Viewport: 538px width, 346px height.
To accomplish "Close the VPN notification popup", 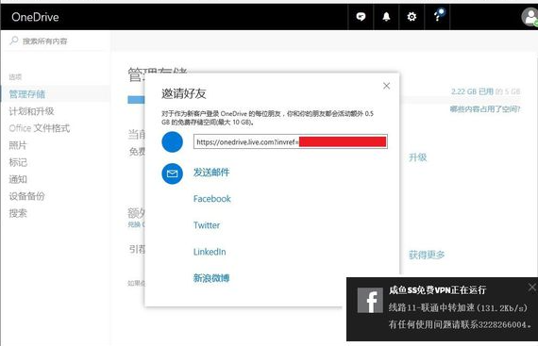I will [531, 288].
